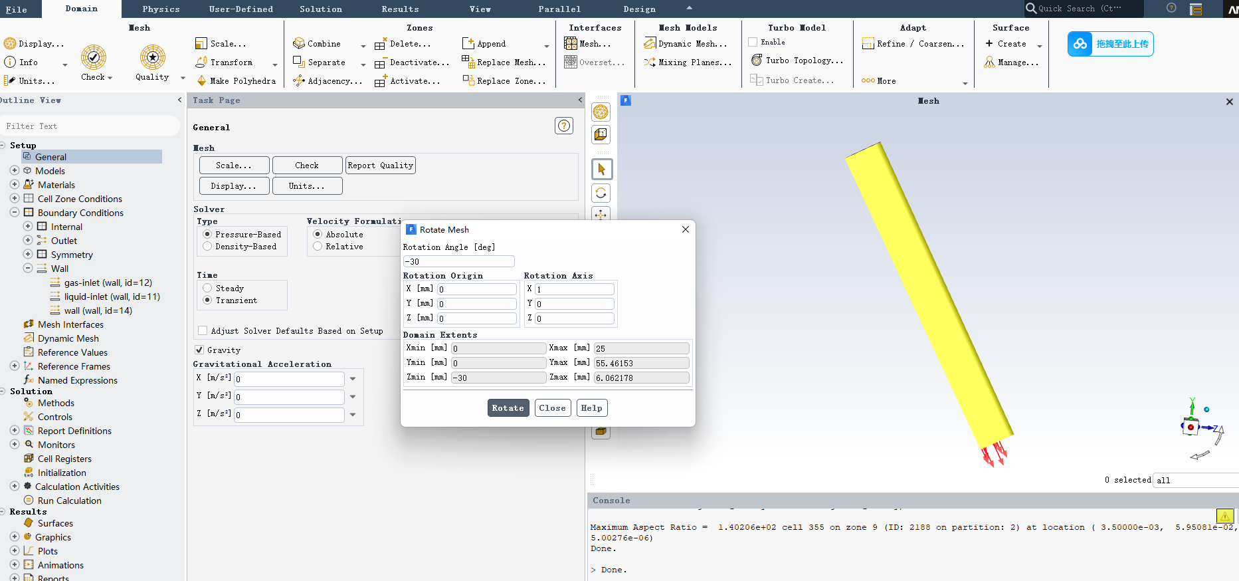
Task: Click the Scale... button on Task Page
Action: click(234, 165)
